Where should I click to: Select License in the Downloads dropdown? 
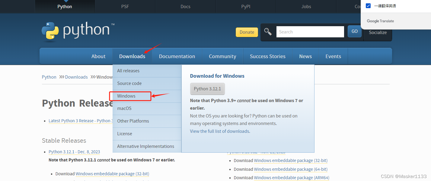147,134
